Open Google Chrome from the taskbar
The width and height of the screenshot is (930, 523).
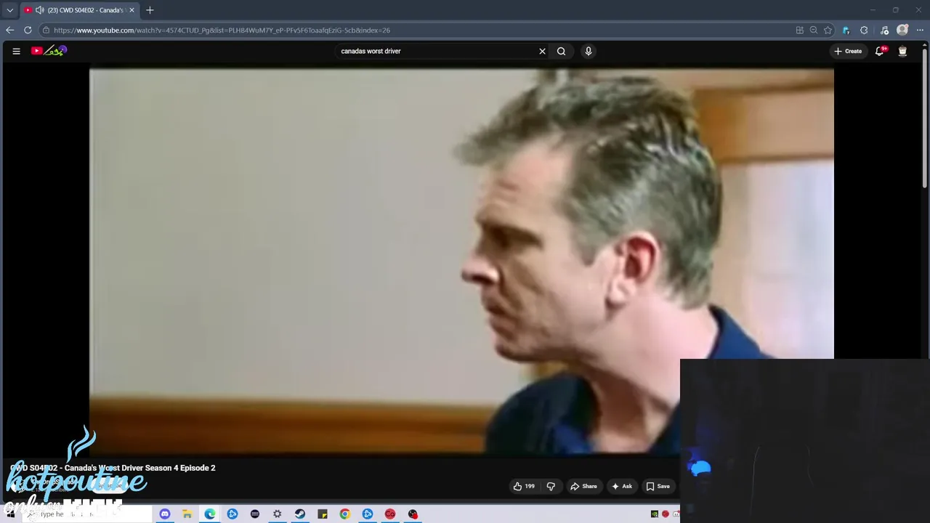[x=345, y=514]
